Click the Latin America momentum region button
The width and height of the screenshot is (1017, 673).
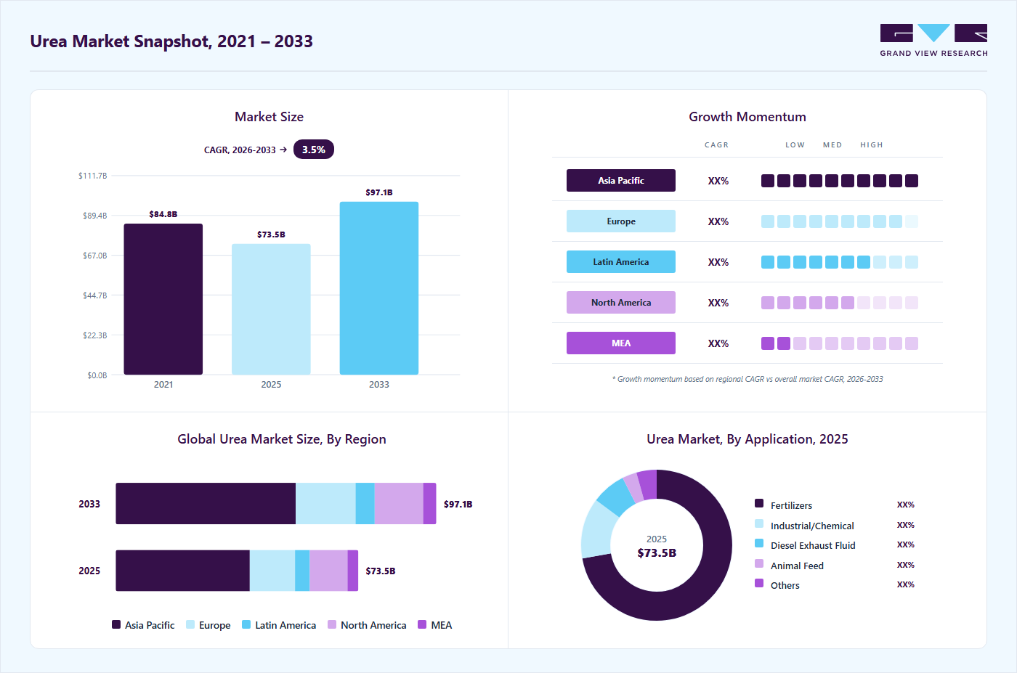[621, 262]
